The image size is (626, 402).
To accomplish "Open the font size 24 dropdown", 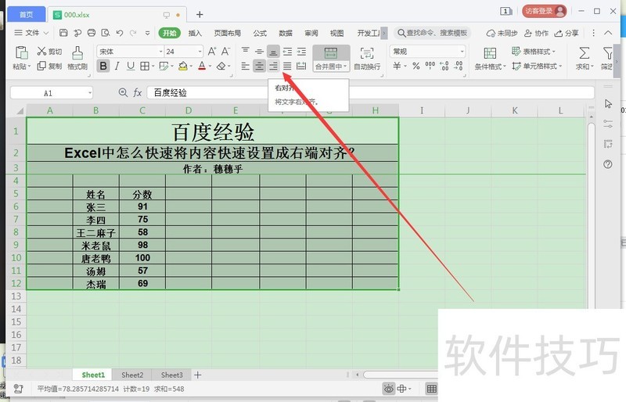I will tap(200, 52).
